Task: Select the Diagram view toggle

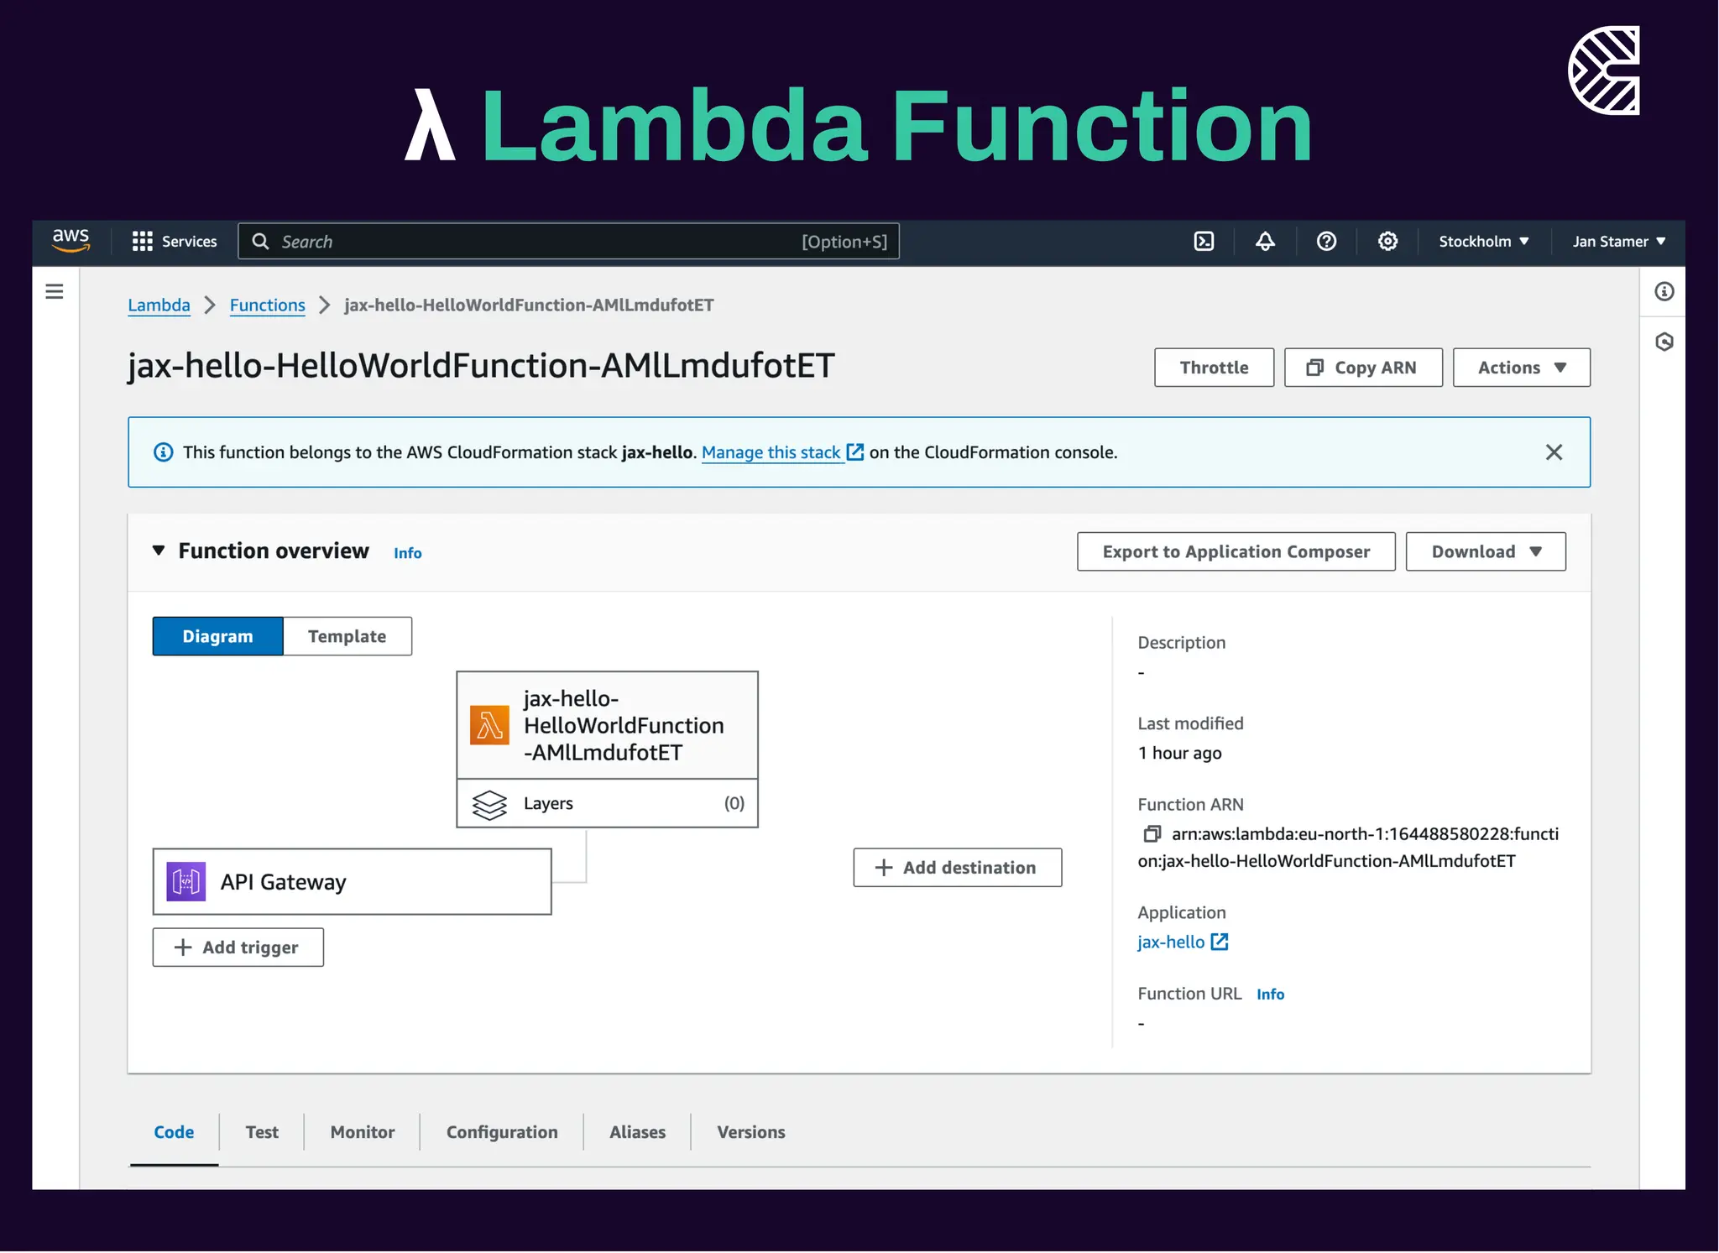Action: pos(217,636)
